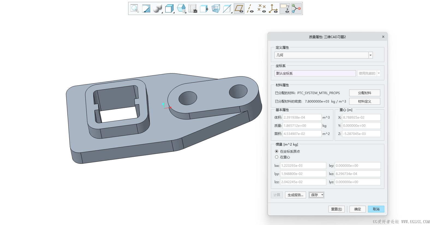Viewport: 431px width, 225px height.
Task: Click the table with camera icon
Action: coord(193,8)
